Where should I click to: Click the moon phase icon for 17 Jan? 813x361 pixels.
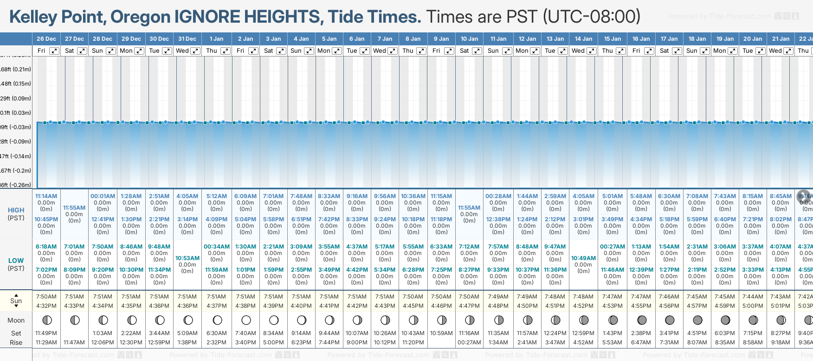[x=670, y=320]
